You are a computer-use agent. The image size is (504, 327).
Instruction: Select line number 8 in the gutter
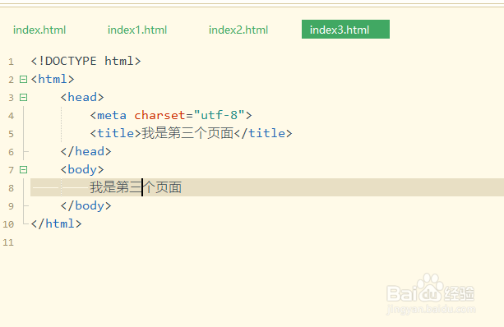(x=11, y=188)
